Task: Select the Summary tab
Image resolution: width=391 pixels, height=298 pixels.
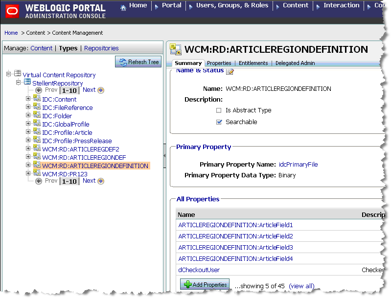Action: coord(188,63)
